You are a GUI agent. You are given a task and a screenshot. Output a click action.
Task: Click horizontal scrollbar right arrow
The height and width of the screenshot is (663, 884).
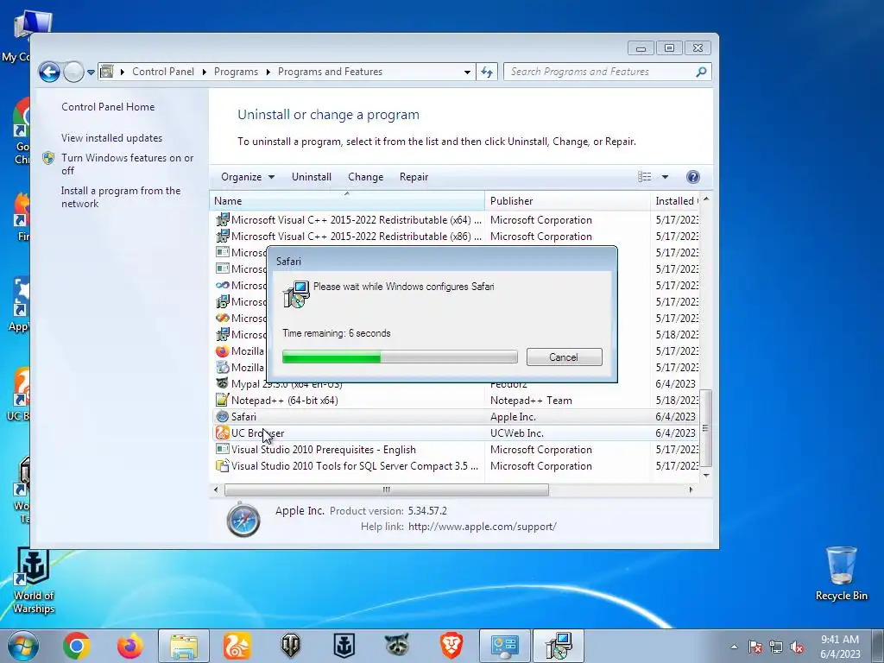click(x=691, y=490)
